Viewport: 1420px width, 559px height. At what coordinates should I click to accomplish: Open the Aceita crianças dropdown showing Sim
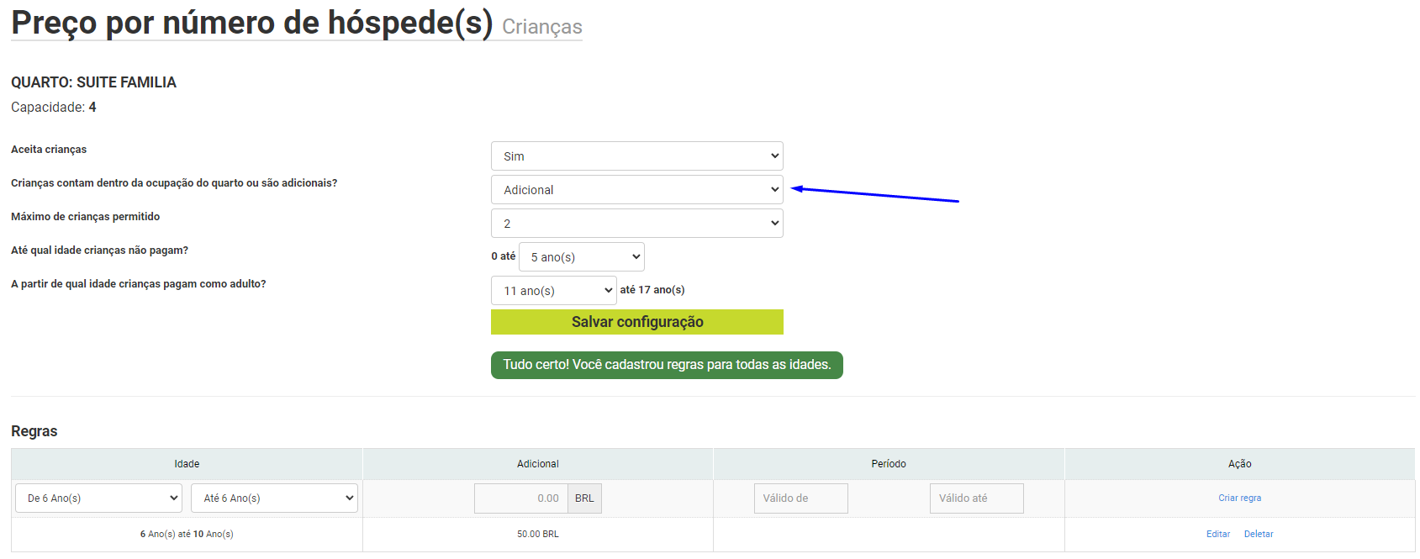pos(636,156)
